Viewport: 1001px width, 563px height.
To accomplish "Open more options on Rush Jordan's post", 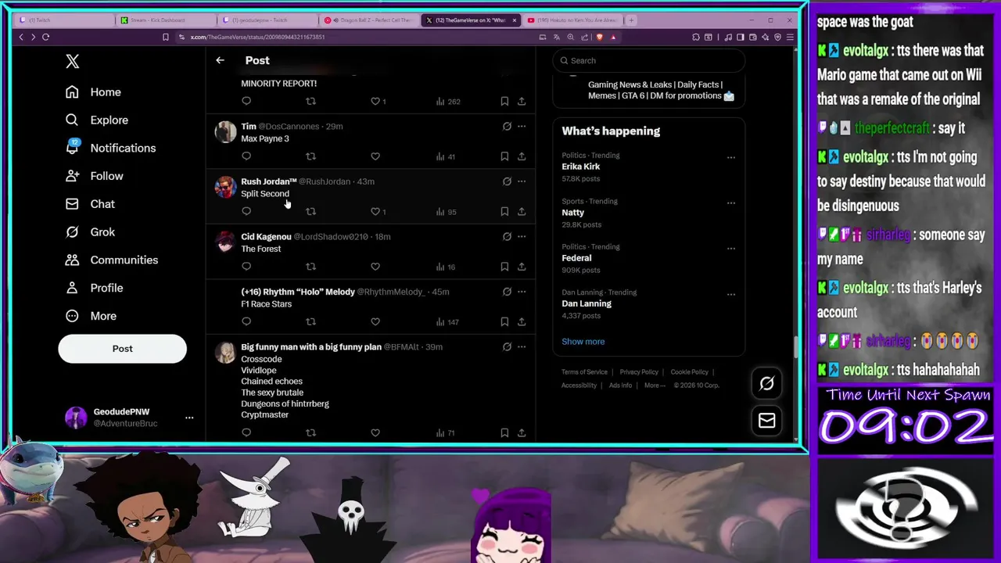I will click(x=522, y=181).
